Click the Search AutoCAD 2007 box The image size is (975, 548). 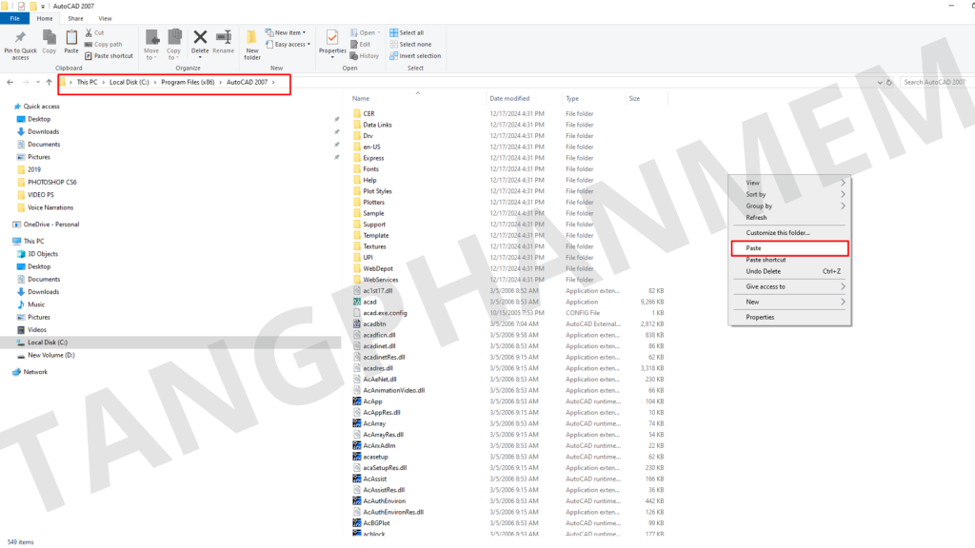point(935,83)
